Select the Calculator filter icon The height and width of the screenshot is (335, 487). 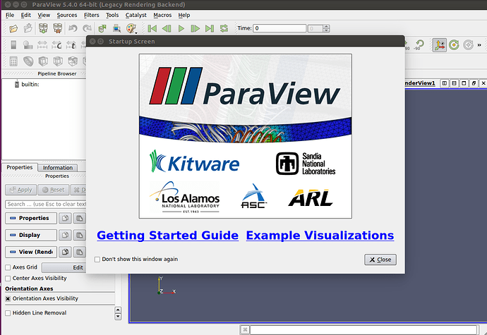click(x=13, y=61)
